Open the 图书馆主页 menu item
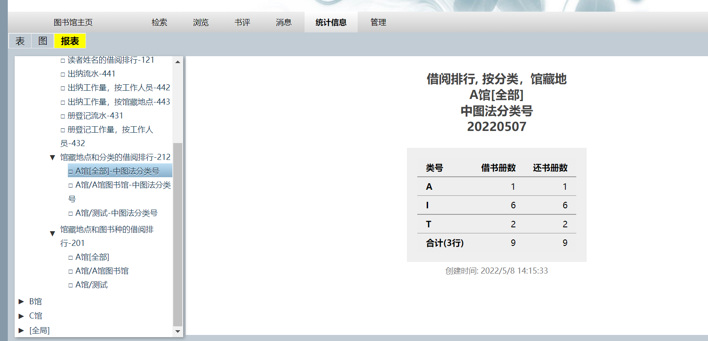Screen dimensions: 708x341 (73, 22)
